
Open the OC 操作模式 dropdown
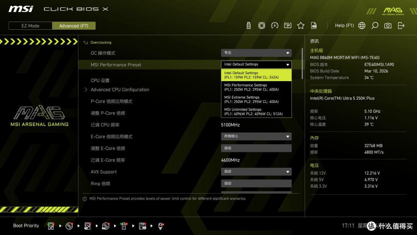(256, 53)
